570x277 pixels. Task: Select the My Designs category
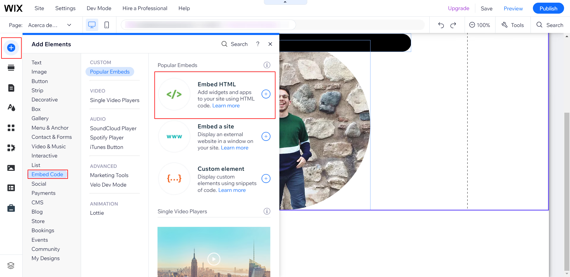coord(45,258)
